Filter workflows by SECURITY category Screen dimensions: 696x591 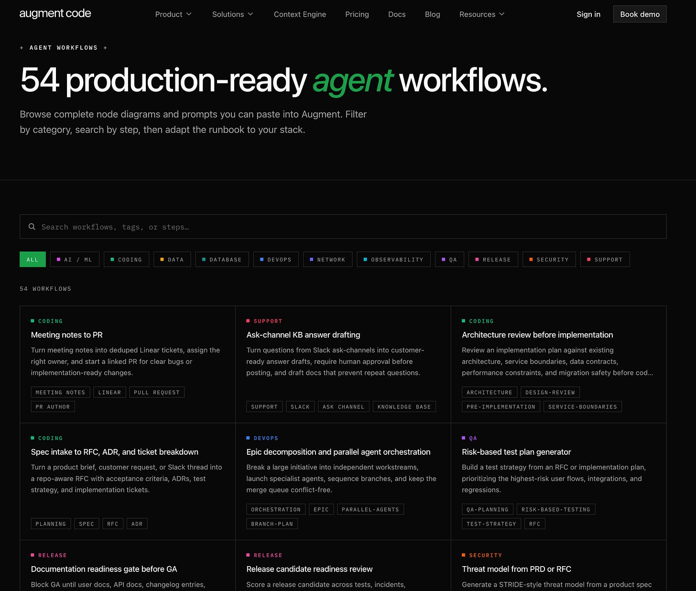pyautogui.click(x=549, y=260)
